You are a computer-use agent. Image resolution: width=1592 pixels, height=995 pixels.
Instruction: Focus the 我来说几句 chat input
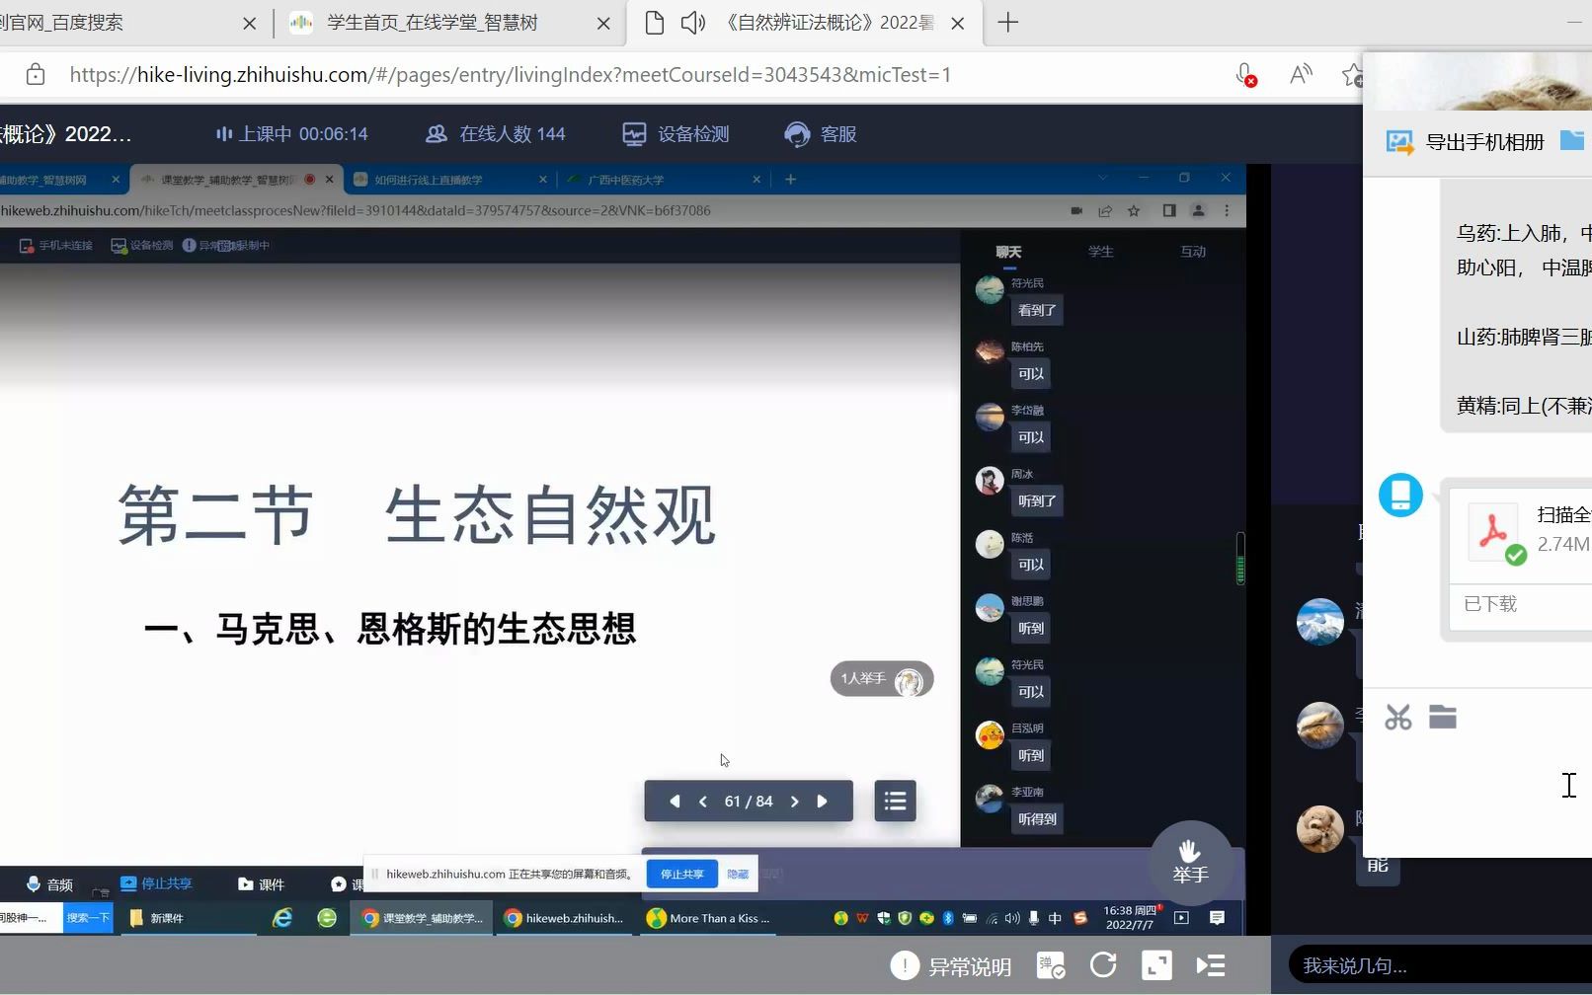click(x=1440, y=965)
